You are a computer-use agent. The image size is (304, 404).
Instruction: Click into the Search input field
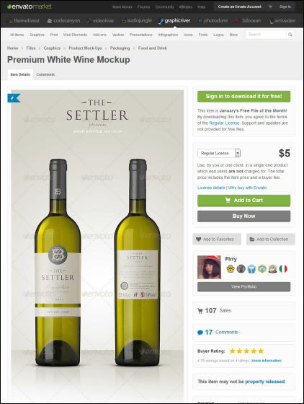click(x=267, y=35)
